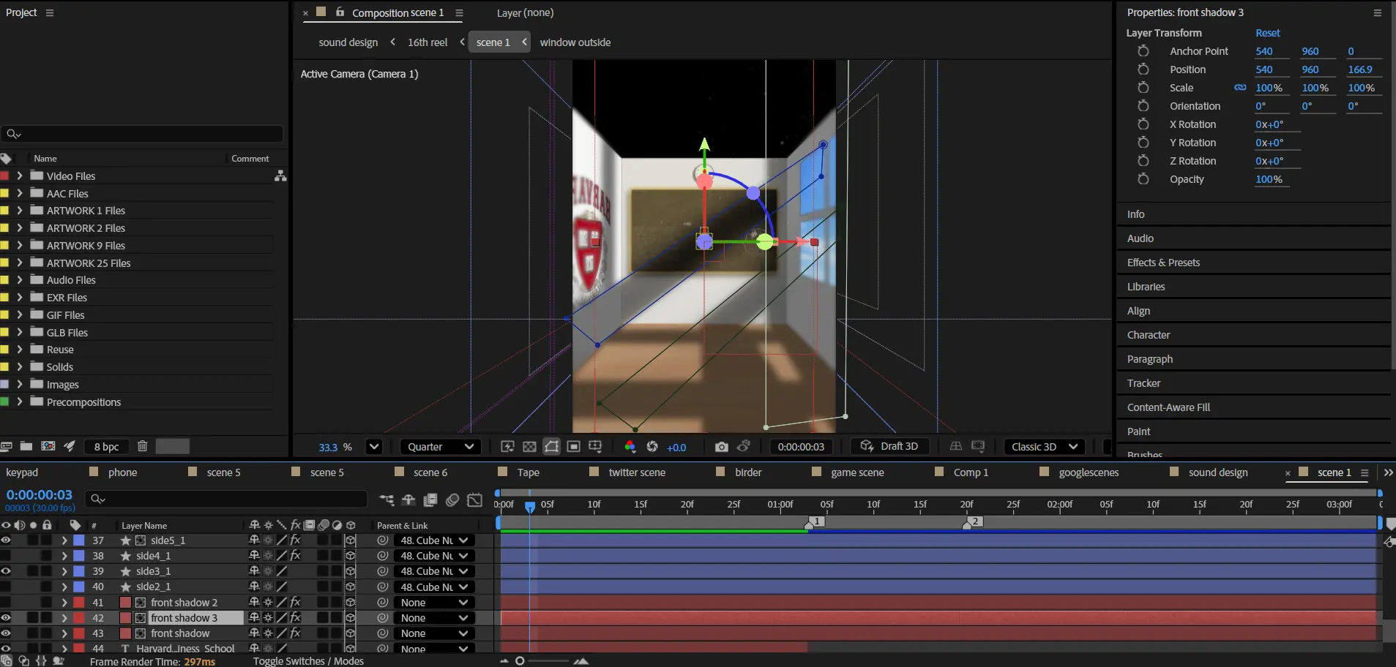1396x667 pixels.
Task: Click Reset in Layer Transform
Action: coord(1267,33)
